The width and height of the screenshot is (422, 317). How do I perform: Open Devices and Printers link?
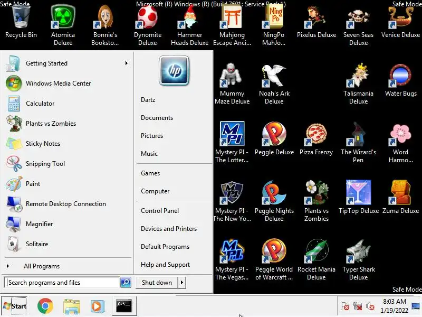169,229
